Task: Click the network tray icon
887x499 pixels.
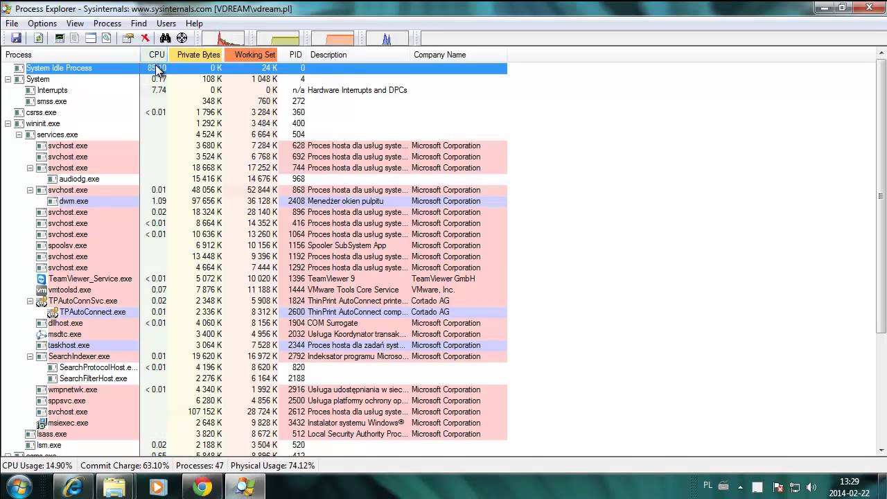Action: pyautogui.click(x=795, y=487)
